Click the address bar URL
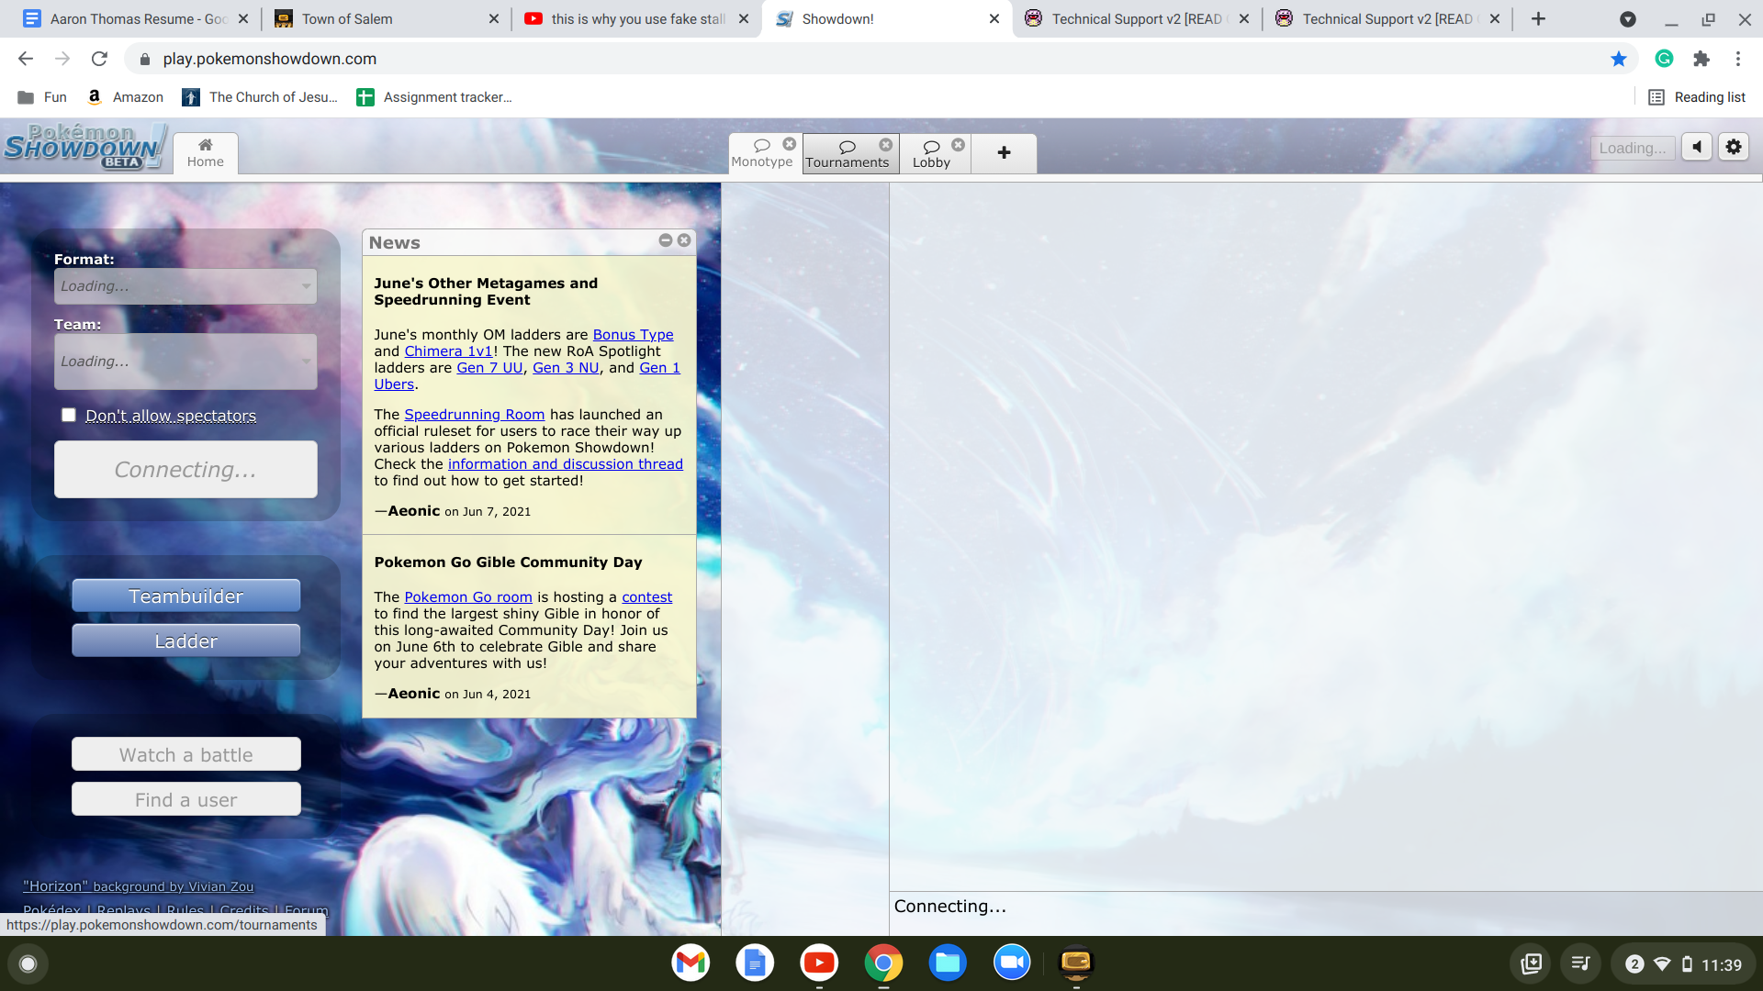 (269, 59)
